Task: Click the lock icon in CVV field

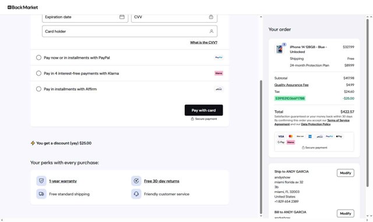Action: pos(211,17)
